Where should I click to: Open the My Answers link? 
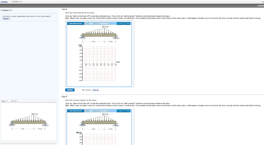click(87, 90)
